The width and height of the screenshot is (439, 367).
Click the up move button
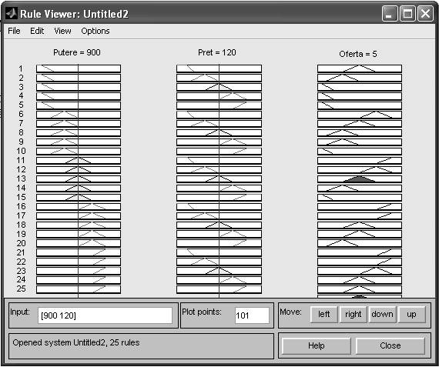[x=411, y=315]
